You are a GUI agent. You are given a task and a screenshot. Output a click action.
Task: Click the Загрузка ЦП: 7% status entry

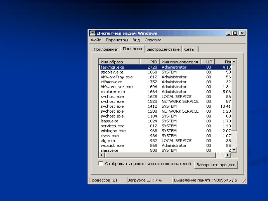pos(149,180)
